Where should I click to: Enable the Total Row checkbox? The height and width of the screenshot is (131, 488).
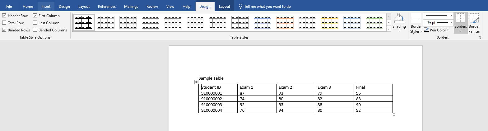[x=4, y=23]
